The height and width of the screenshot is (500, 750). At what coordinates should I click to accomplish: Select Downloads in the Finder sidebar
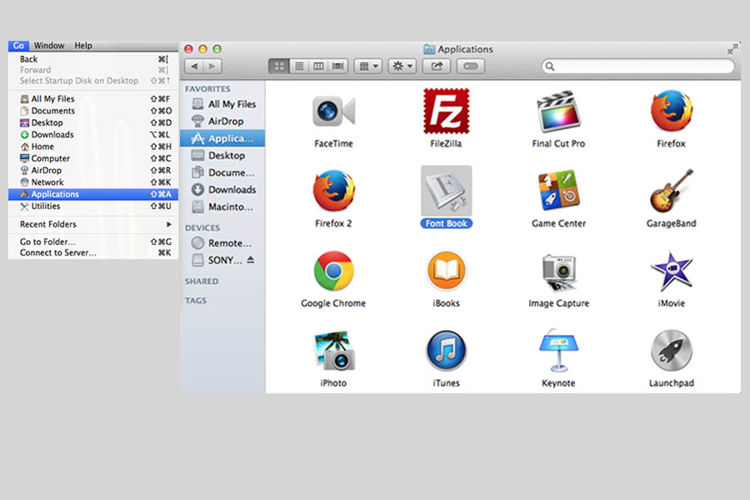[x=222, y=189]
